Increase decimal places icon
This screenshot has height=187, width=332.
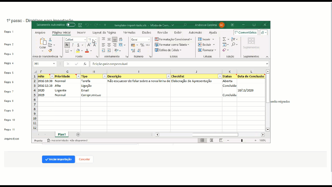click(x=133, y=51)
